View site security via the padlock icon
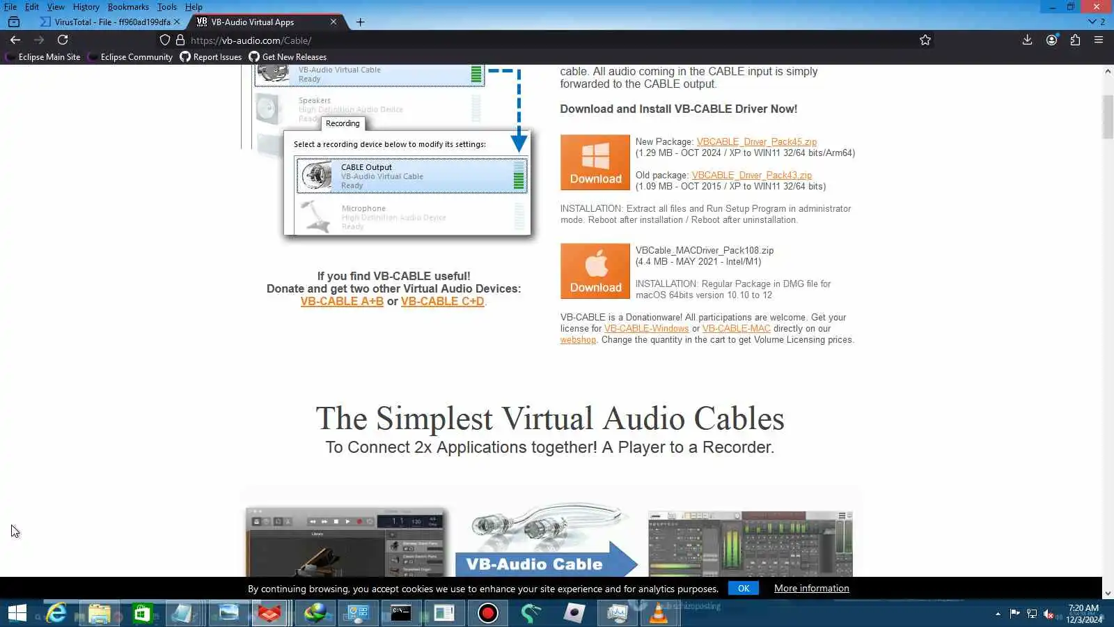The width and height of the screenshot is (1114, 627). [x=180, y=40]
